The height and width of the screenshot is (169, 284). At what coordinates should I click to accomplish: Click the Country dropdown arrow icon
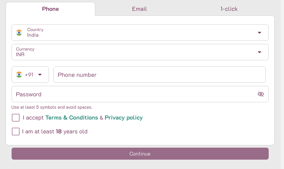pyautogui.click(x=260, y=33)
